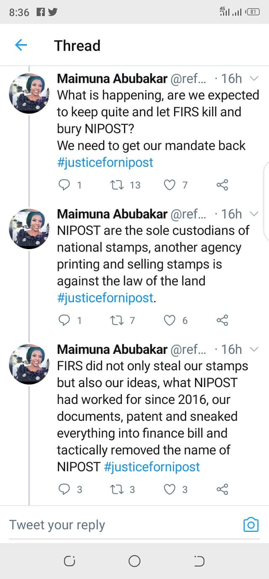Image resolution: width=269 pixels, height=579 pixels.
Task: Like the national stamps tweet with 6 likes
Action: click(169, 320)
